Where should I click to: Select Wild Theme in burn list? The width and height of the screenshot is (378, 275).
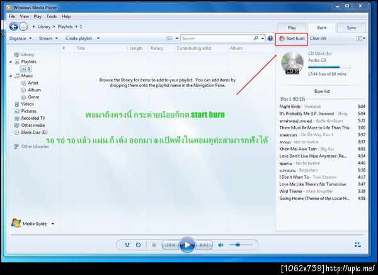(322, 191)
